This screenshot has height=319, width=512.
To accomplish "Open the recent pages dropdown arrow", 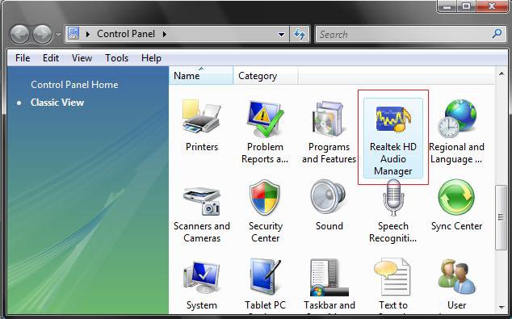I will click(x=58, y=34).
